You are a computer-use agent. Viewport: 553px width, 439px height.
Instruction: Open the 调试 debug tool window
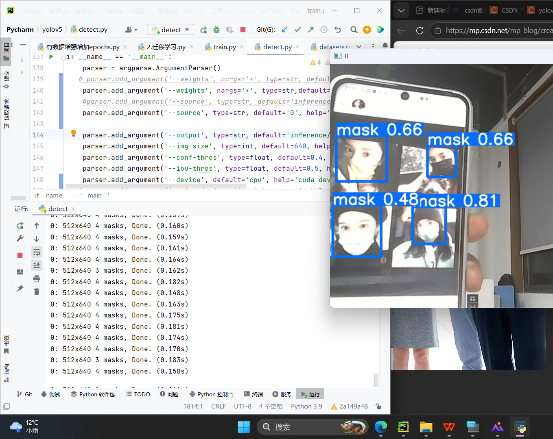[x=50, y=394]
